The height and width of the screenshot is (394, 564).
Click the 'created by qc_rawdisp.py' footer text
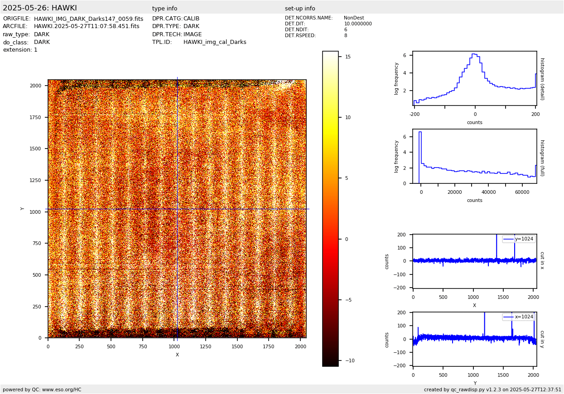pyautogui.click(x=492, y=389)
